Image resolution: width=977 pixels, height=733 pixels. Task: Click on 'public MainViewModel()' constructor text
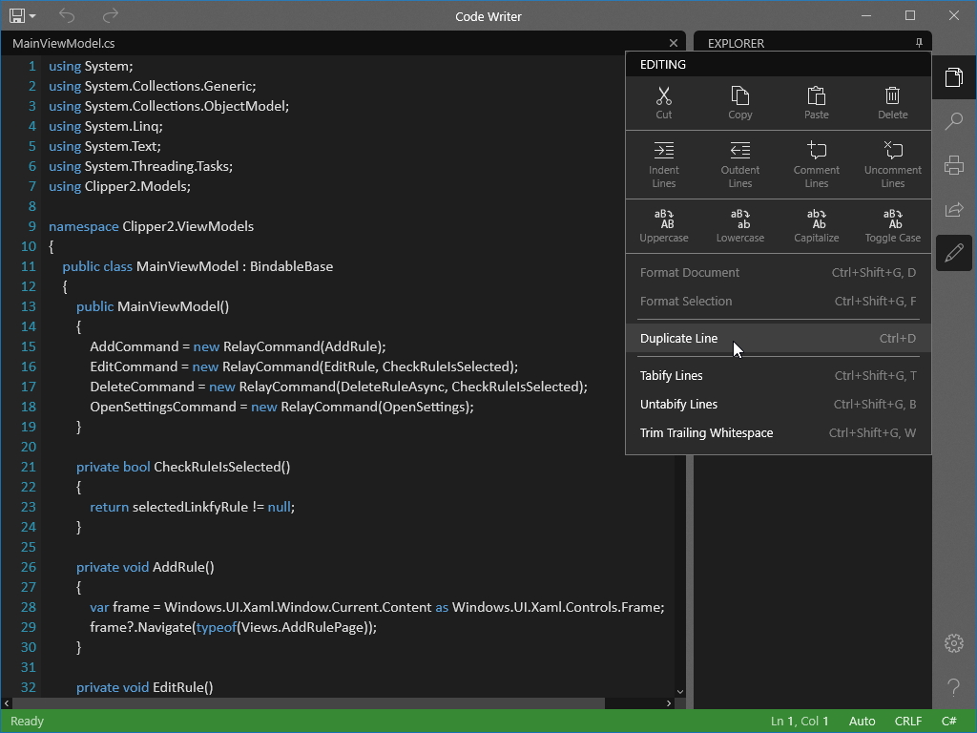[153, 306]
